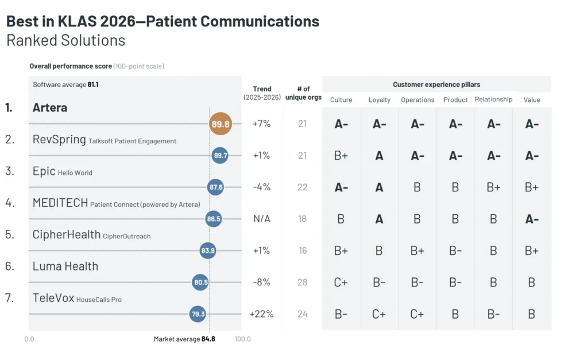This screenshot has height=361, width=588.
Task: Click TeleVox's +22% trend value
Action: [x=261, y=314]
